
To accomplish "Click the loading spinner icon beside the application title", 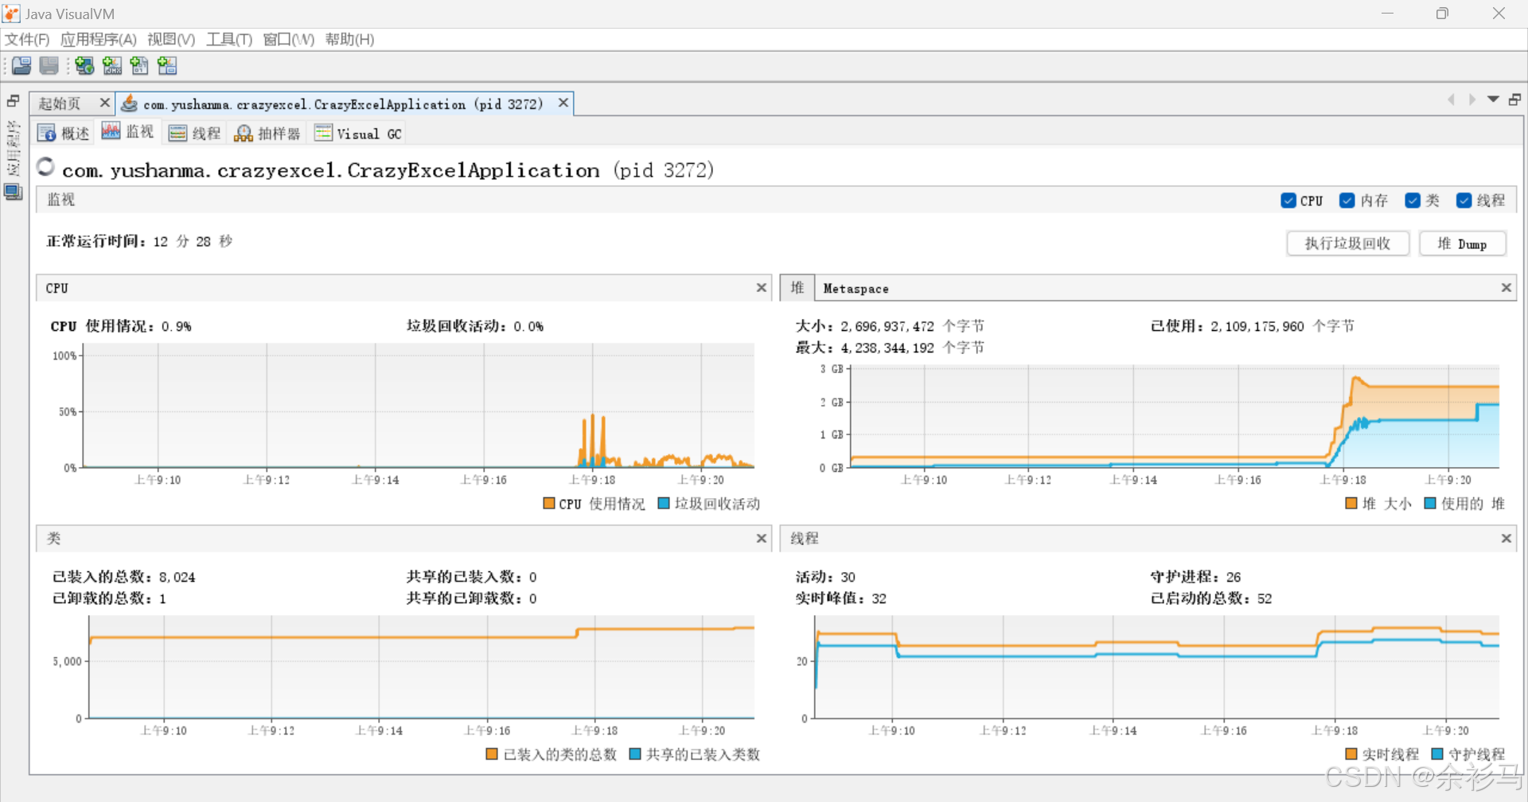I will 46,166.
